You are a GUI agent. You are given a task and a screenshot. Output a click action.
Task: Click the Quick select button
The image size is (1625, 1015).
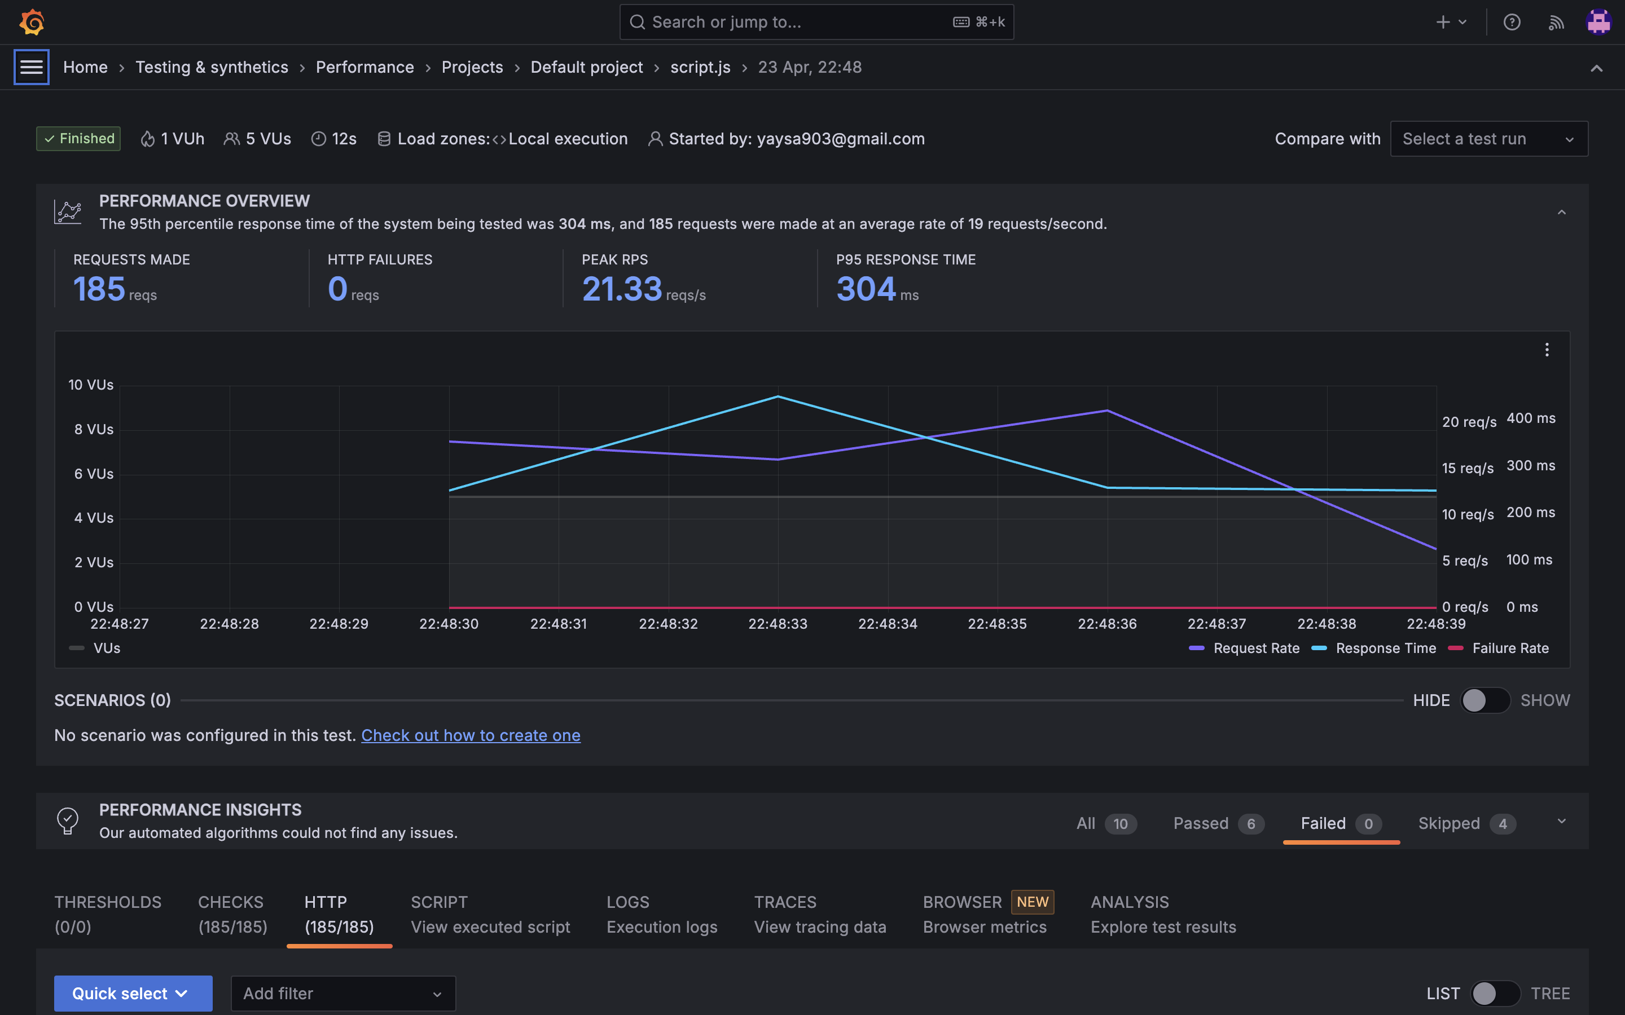133,993
